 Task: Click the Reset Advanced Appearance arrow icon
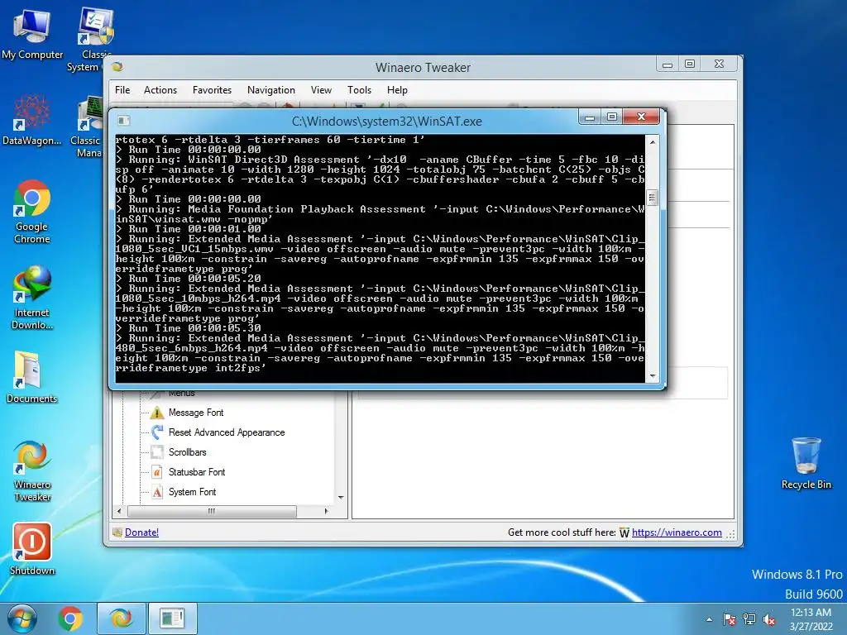(x=157, y=432)
